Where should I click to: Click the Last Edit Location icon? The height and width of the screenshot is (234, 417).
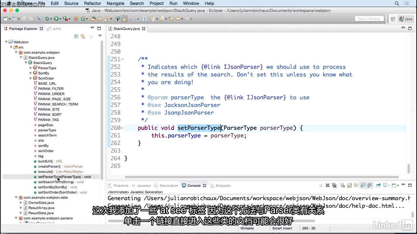pos(171,19)
